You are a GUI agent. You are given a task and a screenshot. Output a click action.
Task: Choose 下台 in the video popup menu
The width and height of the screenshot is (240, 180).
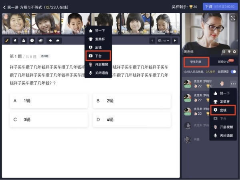98,56
